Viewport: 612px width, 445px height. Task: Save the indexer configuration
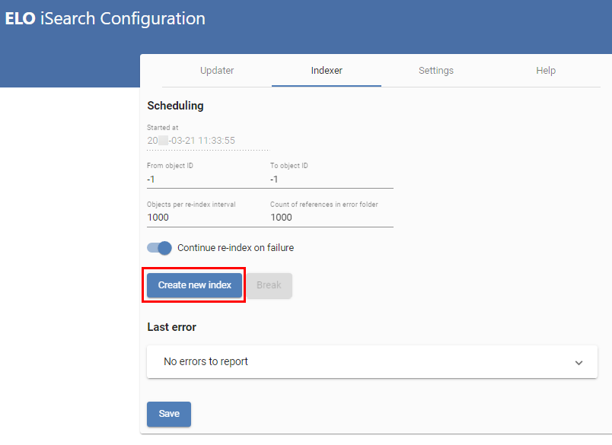(x=169, y=414)
